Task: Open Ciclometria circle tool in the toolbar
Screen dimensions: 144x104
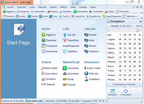Action: pyautogui.click(x=38, y=11)
